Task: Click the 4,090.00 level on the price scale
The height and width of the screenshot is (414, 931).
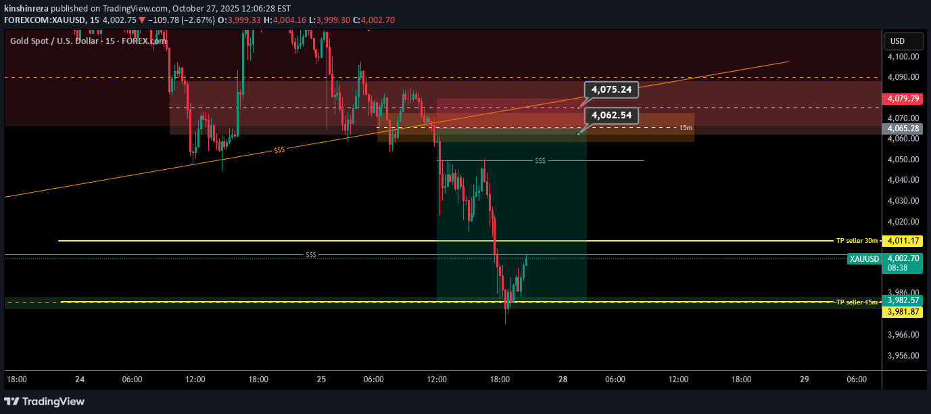Action: pos(903,77)
